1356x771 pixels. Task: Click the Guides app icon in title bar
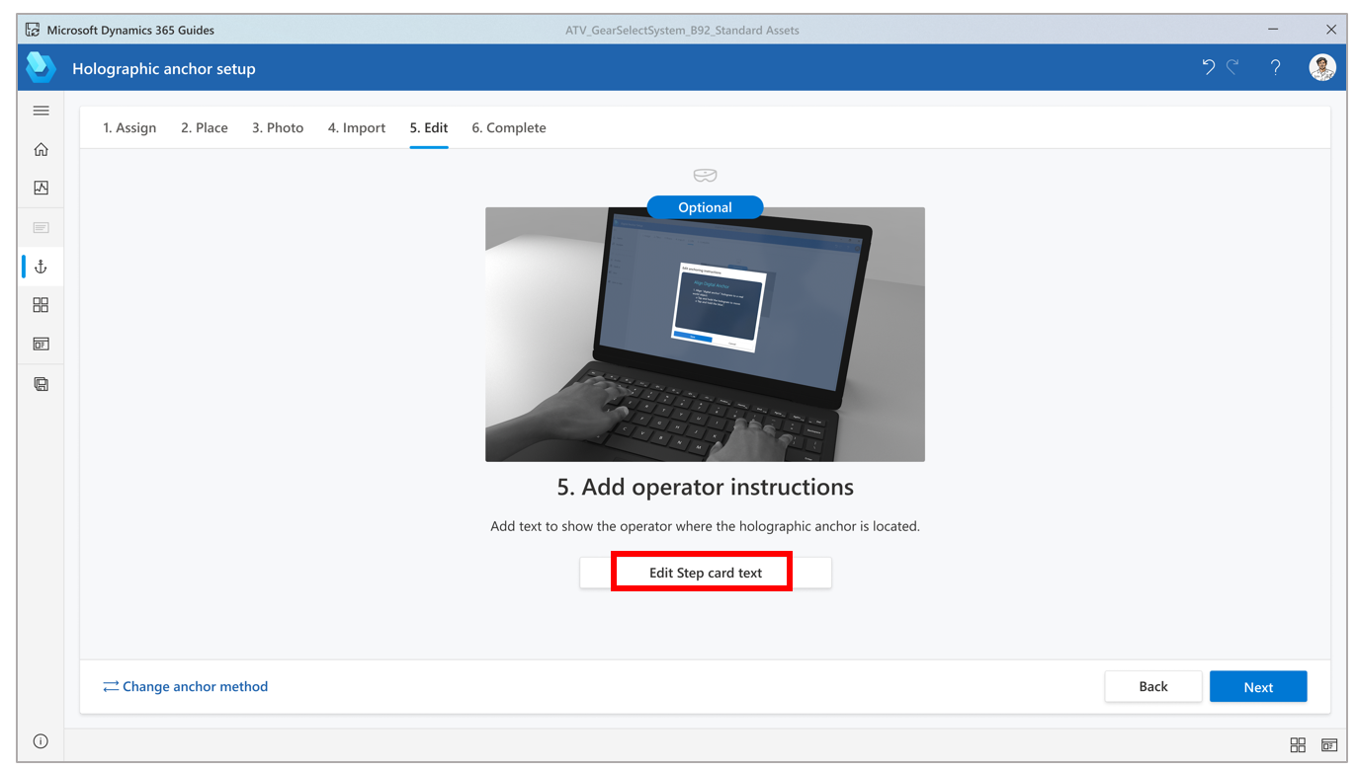(33, 30)
